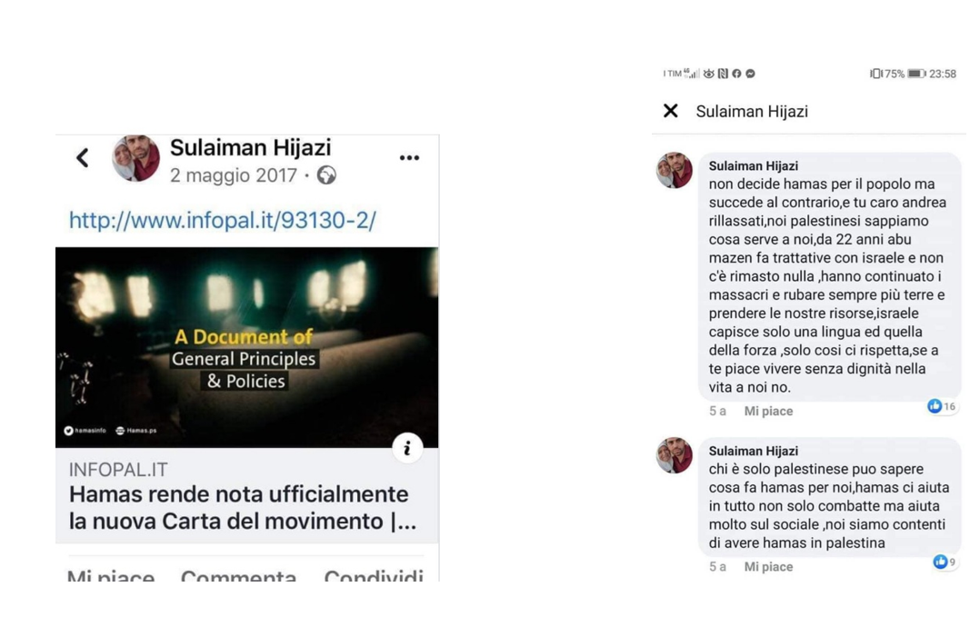The width and height of the screenshot is (970, 627).
Task: Tap 'Mi piace' below the post
Action: [x=111, y=575]
